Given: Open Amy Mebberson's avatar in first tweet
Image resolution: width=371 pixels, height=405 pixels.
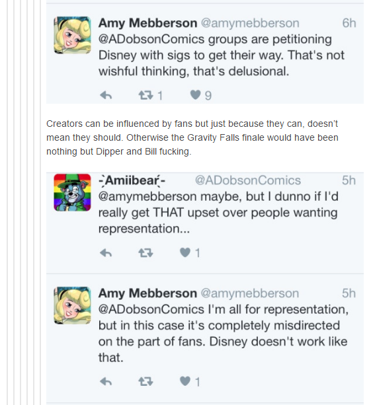Looking at the screenshot, I should pyautogui.click(x=72, y=35).
